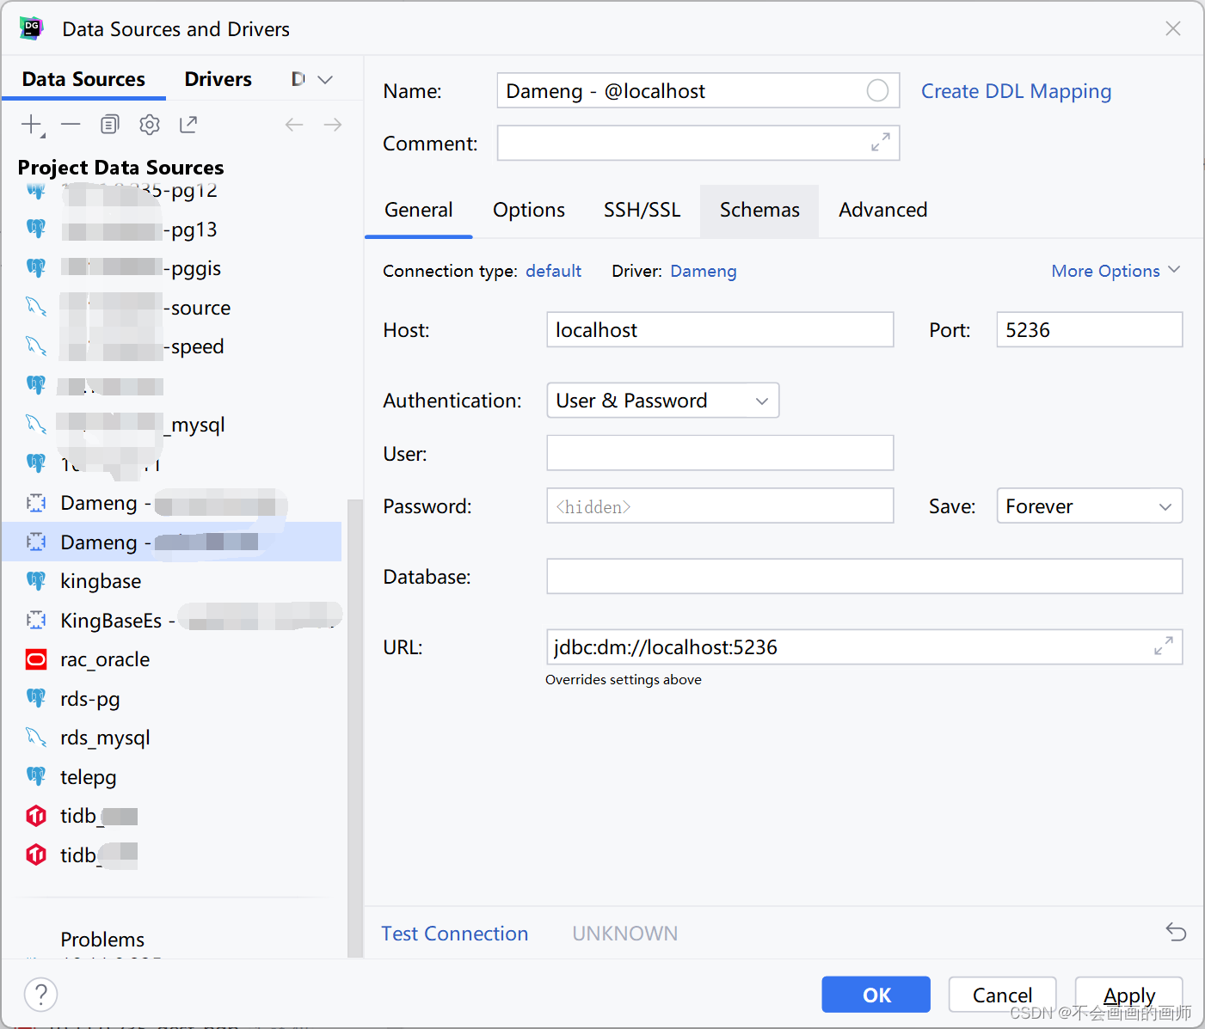The width and height of the screenshot is (1205, 1029).
Task: Go forward with right arrow icon
Action: coord(333,125)
